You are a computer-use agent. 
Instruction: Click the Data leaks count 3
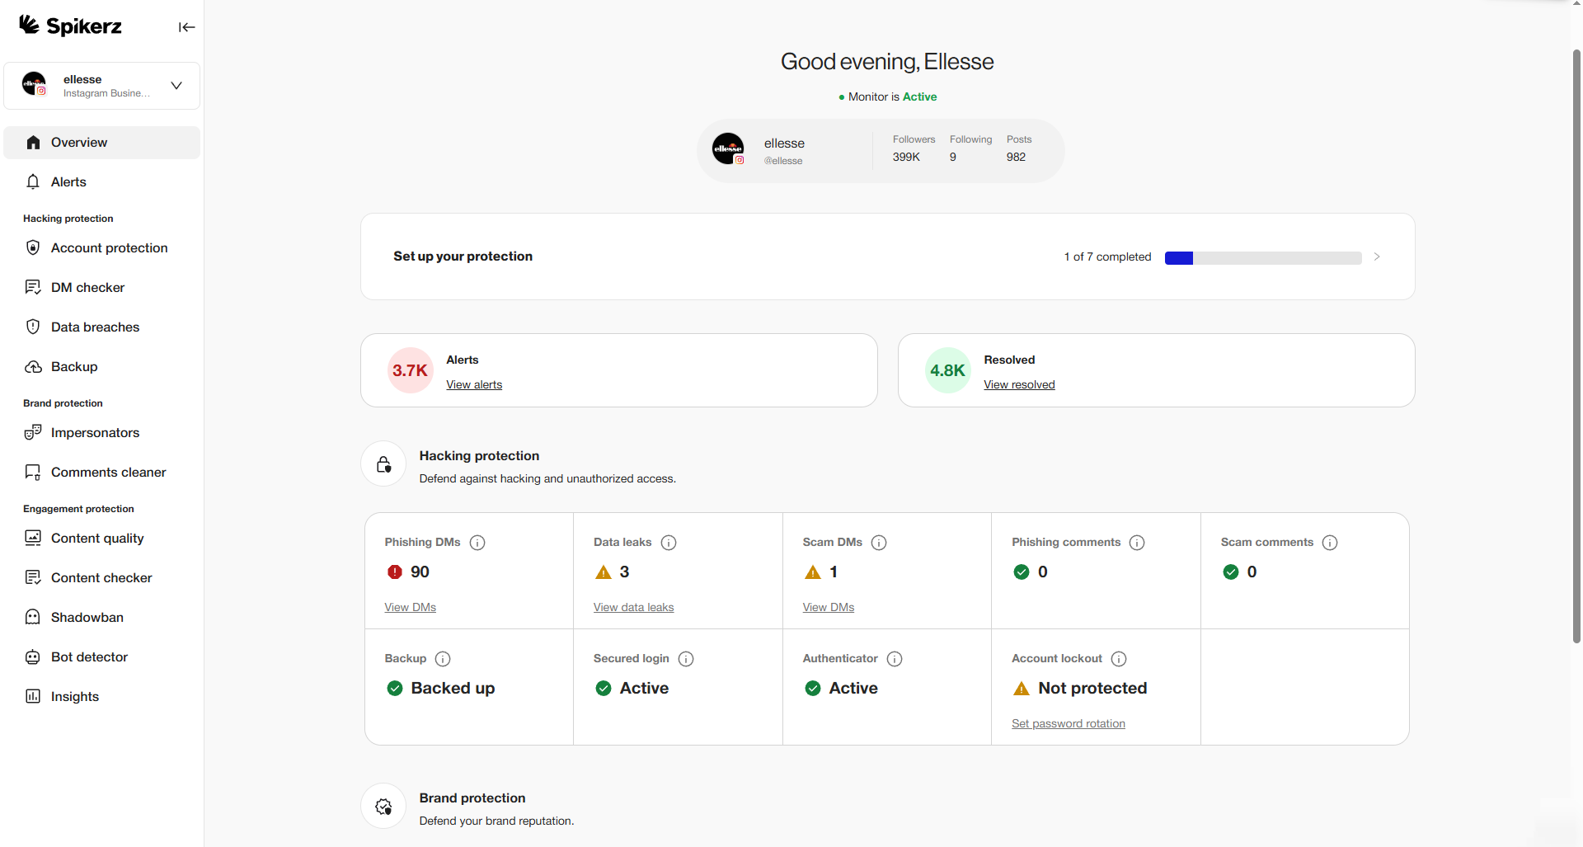624,572
